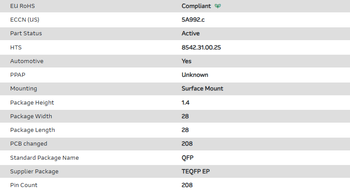Click the Mounting value Surface Mount
Viewport: 350px width, 195px height.
tap(202, 89)
